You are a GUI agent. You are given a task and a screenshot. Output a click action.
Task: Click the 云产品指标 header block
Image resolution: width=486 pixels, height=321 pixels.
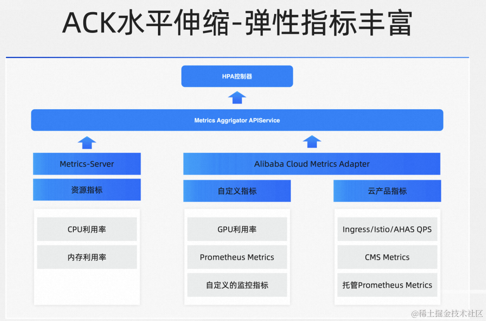(x=387, y=191)
